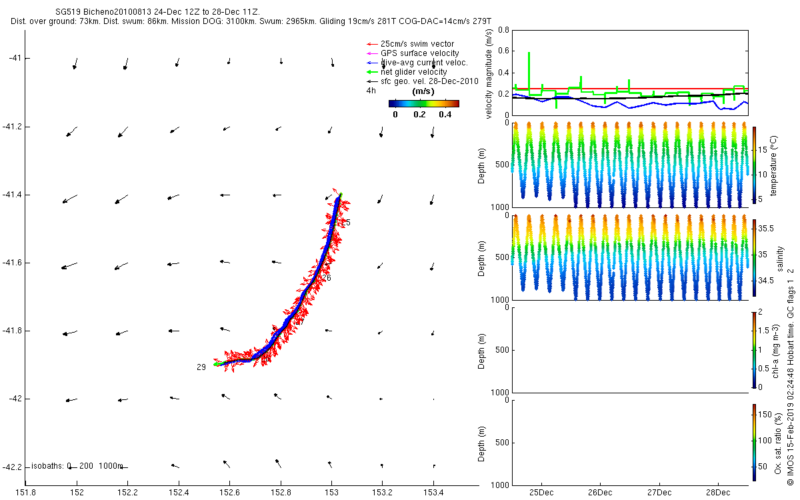Click the '29' label at the track end
Screen dimensions: 800x500
click(x=201, y=367)
